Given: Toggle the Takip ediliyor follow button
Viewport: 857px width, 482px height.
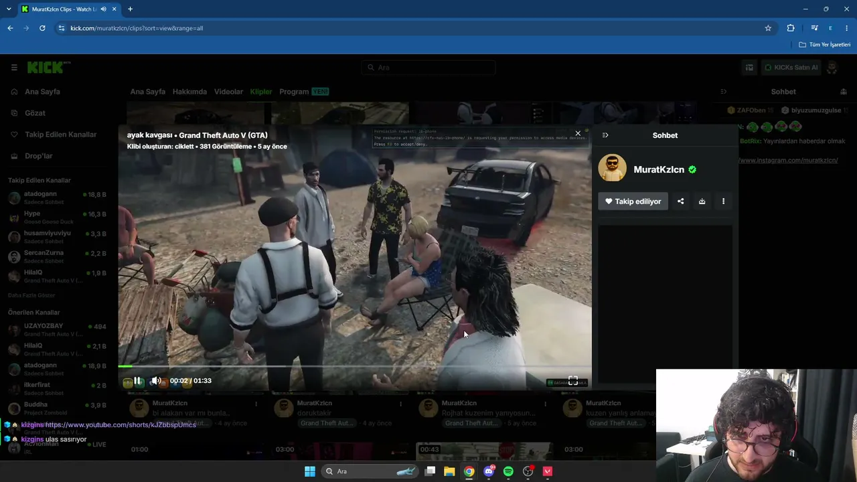Looking at the screenshot, I should pos(633,202).
